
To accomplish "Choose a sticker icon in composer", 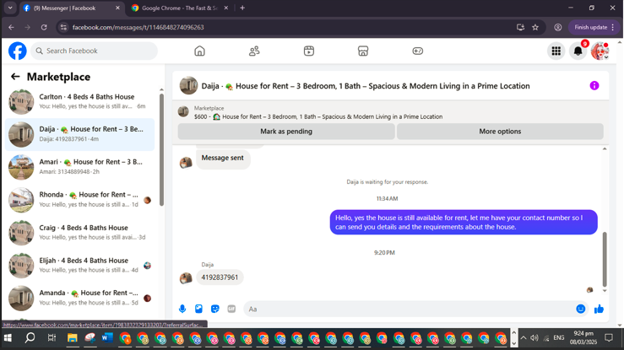I will point(215,309).
